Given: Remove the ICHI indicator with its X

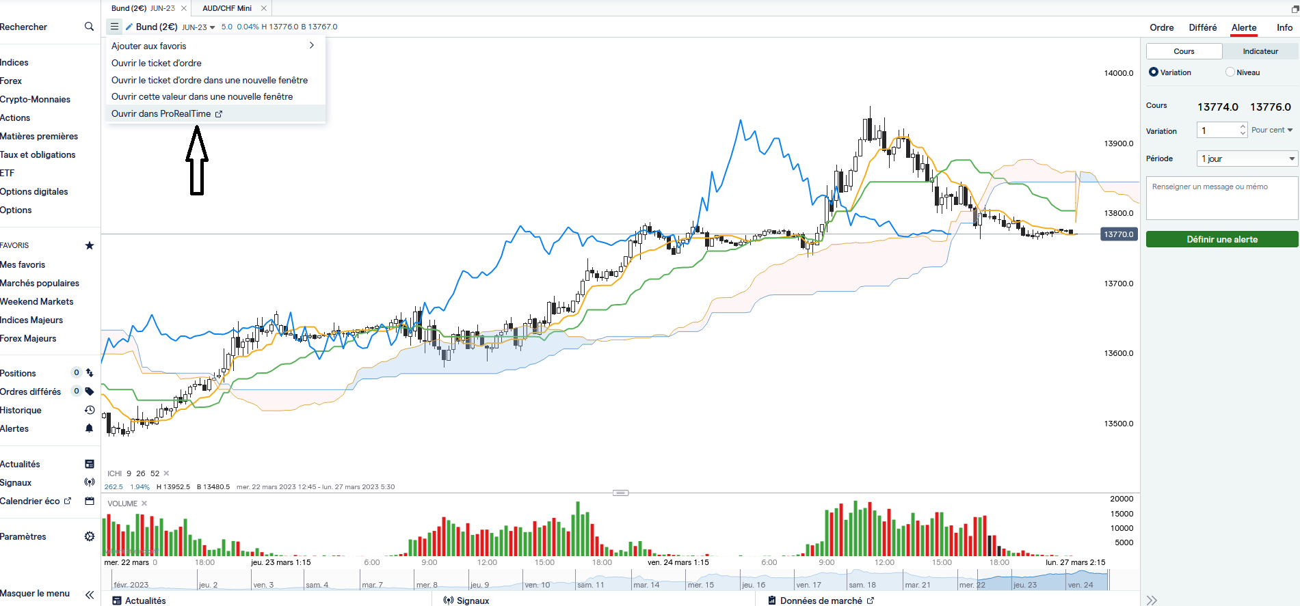Looking at the screenshot, I should click(x=166, y=473).
